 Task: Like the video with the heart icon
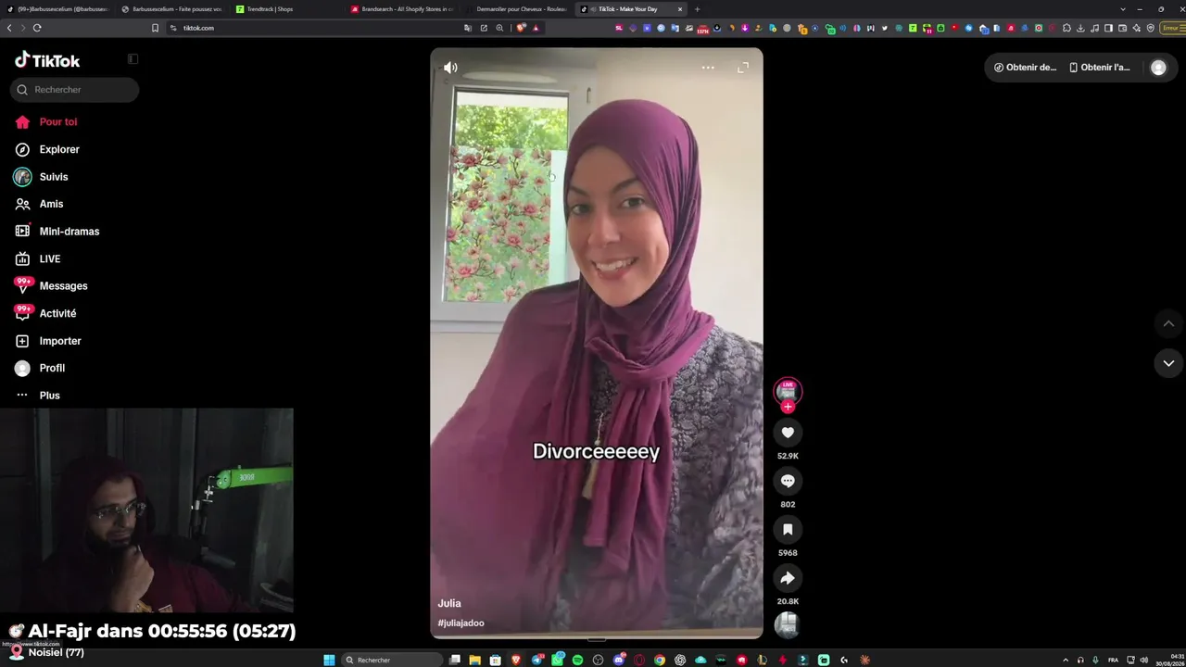pos(788,433)
